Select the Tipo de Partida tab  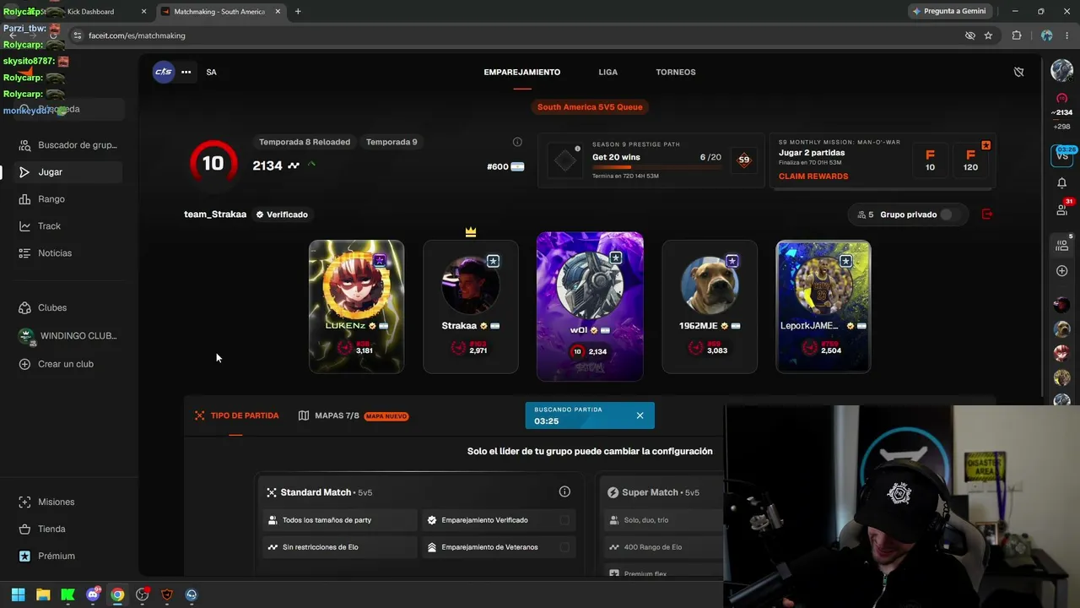[x=236, y=415]
